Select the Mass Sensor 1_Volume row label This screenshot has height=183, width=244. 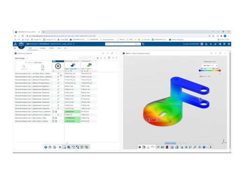tap(32, 121)
